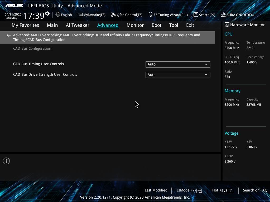Launch Qfan Control(F6)
This screenshot has width=270, height=202.
[x=127, y=15]
